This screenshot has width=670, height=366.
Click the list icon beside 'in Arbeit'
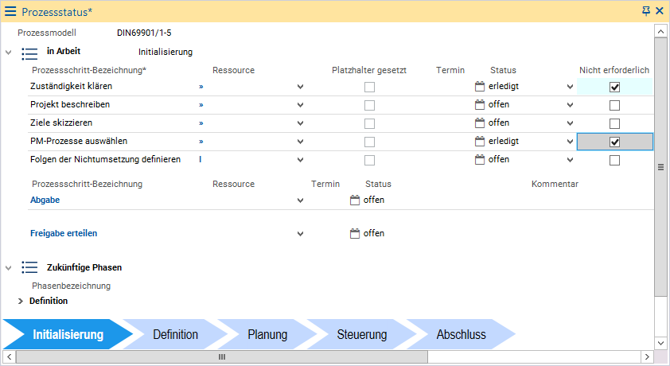coord(29,53)
